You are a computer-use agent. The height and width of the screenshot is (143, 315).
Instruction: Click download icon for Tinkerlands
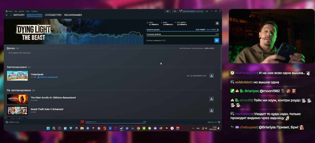(212, 76)
